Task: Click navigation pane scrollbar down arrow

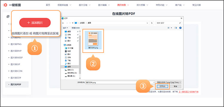Action: [80, 78]
